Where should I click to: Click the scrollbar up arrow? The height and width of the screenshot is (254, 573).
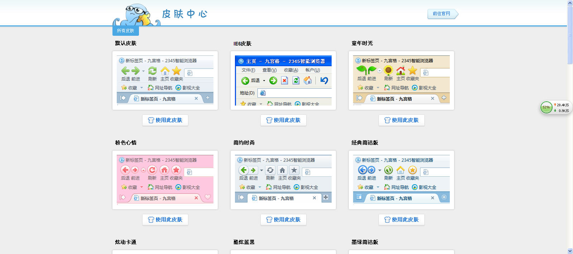coord(570,3)
